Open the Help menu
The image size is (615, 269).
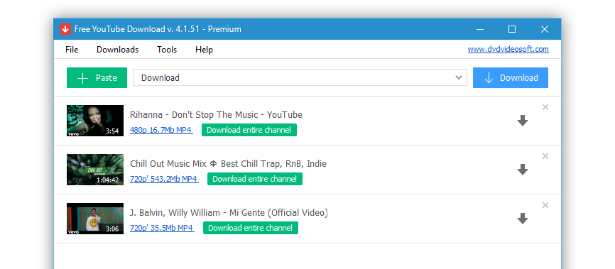204,50
